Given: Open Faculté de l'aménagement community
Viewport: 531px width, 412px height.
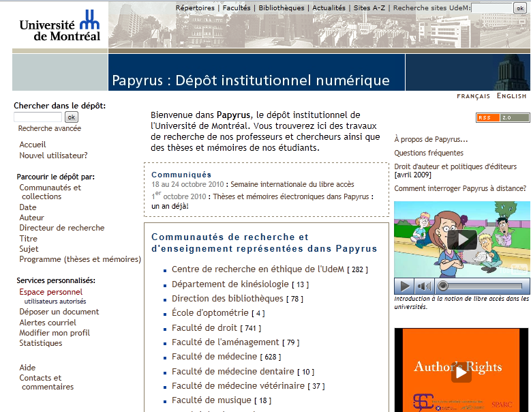Looking at the screenshot, I should 225,342.
